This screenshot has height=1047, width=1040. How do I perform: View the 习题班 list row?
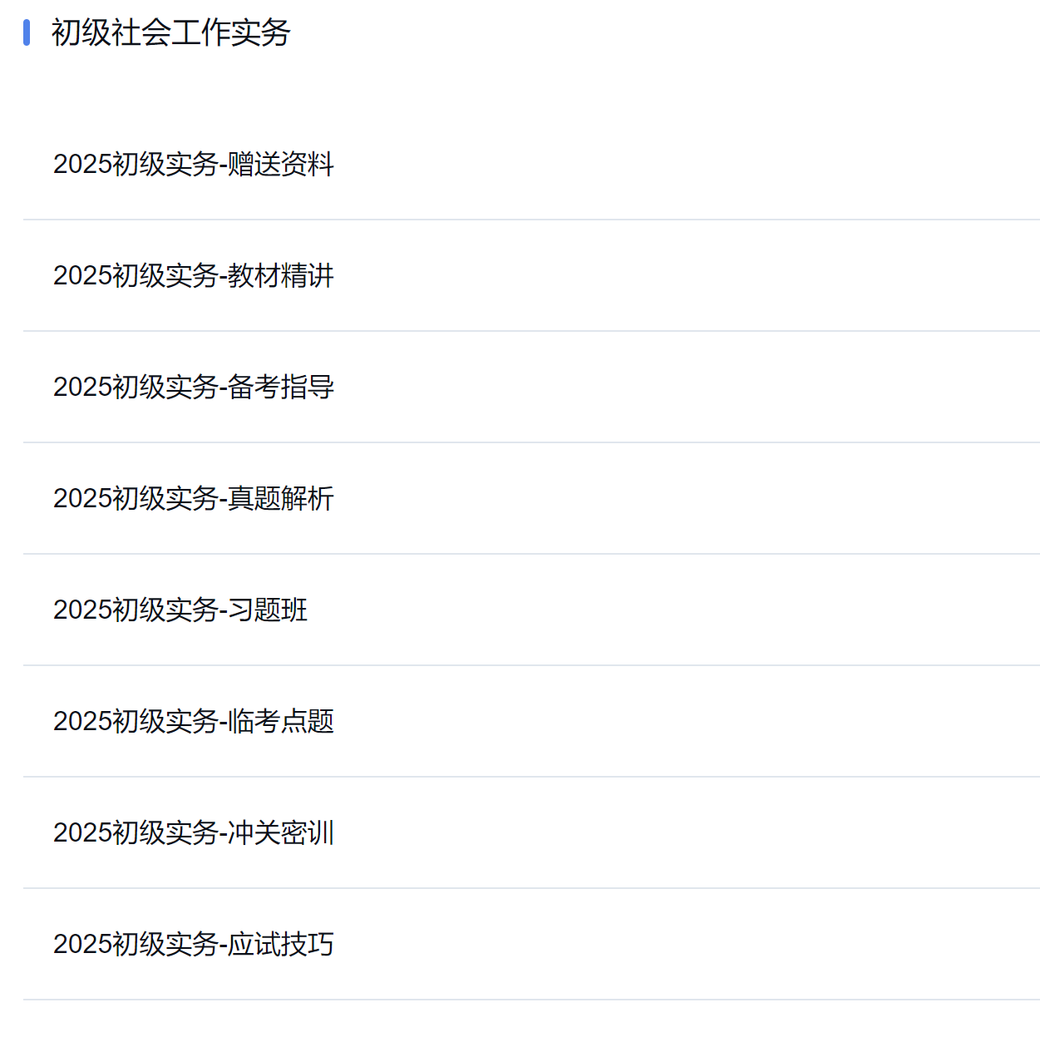531,610
